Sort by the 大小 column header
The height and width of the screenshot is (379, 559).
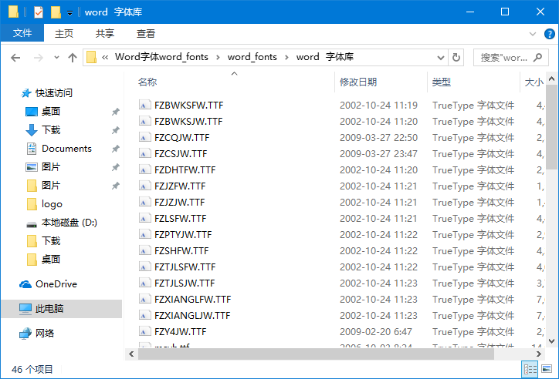[534, 82]
